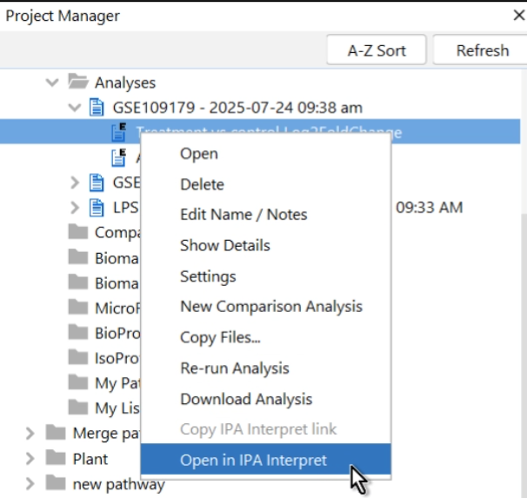
Task: Click the MicroR folder icon
Action: tap(78, 308)
